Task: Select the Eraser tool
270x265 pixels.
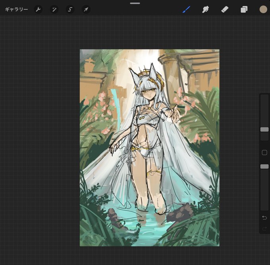Action: pos(225,9)
